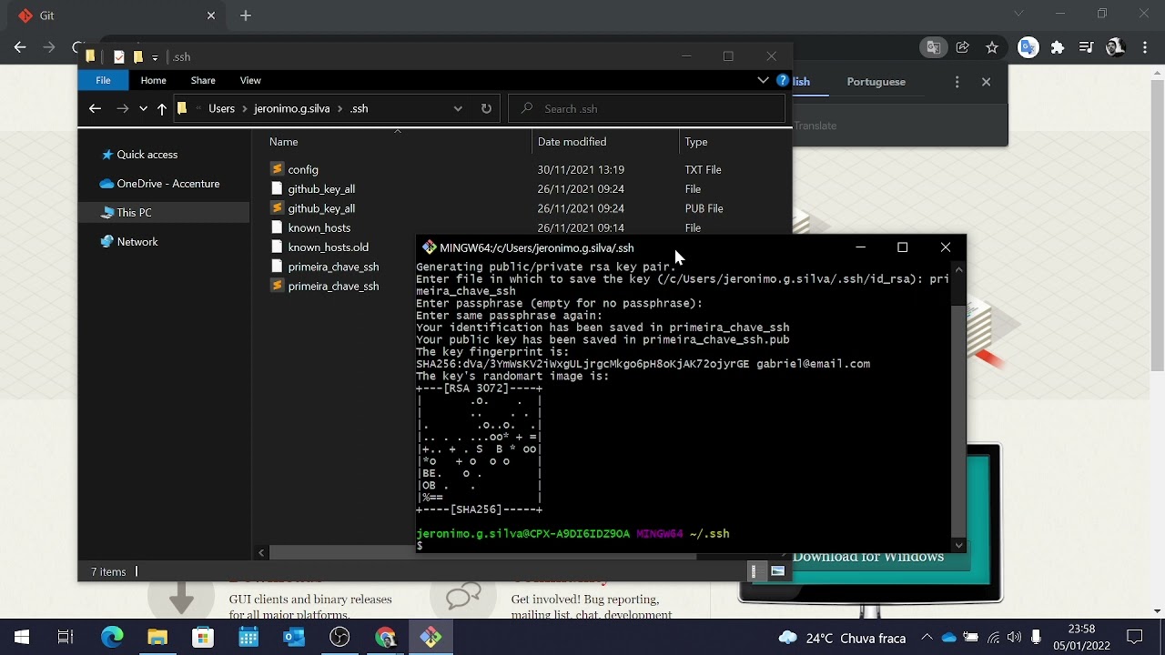The height and width of the screenshot is (655, 1165).
Task: Refresh the .ssh folder view
Action: coord(486,108)
